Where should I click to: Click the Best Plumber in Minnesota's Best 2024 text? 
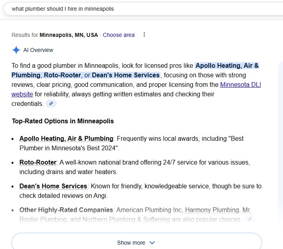point(132,143)
